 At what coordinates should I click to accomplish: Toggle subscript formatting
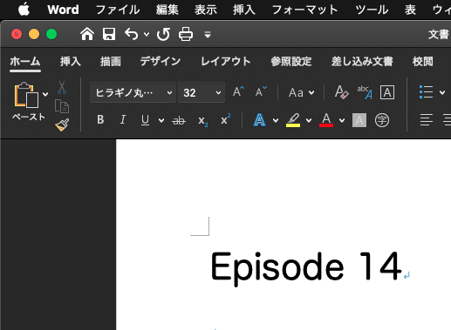click(202, 121)
